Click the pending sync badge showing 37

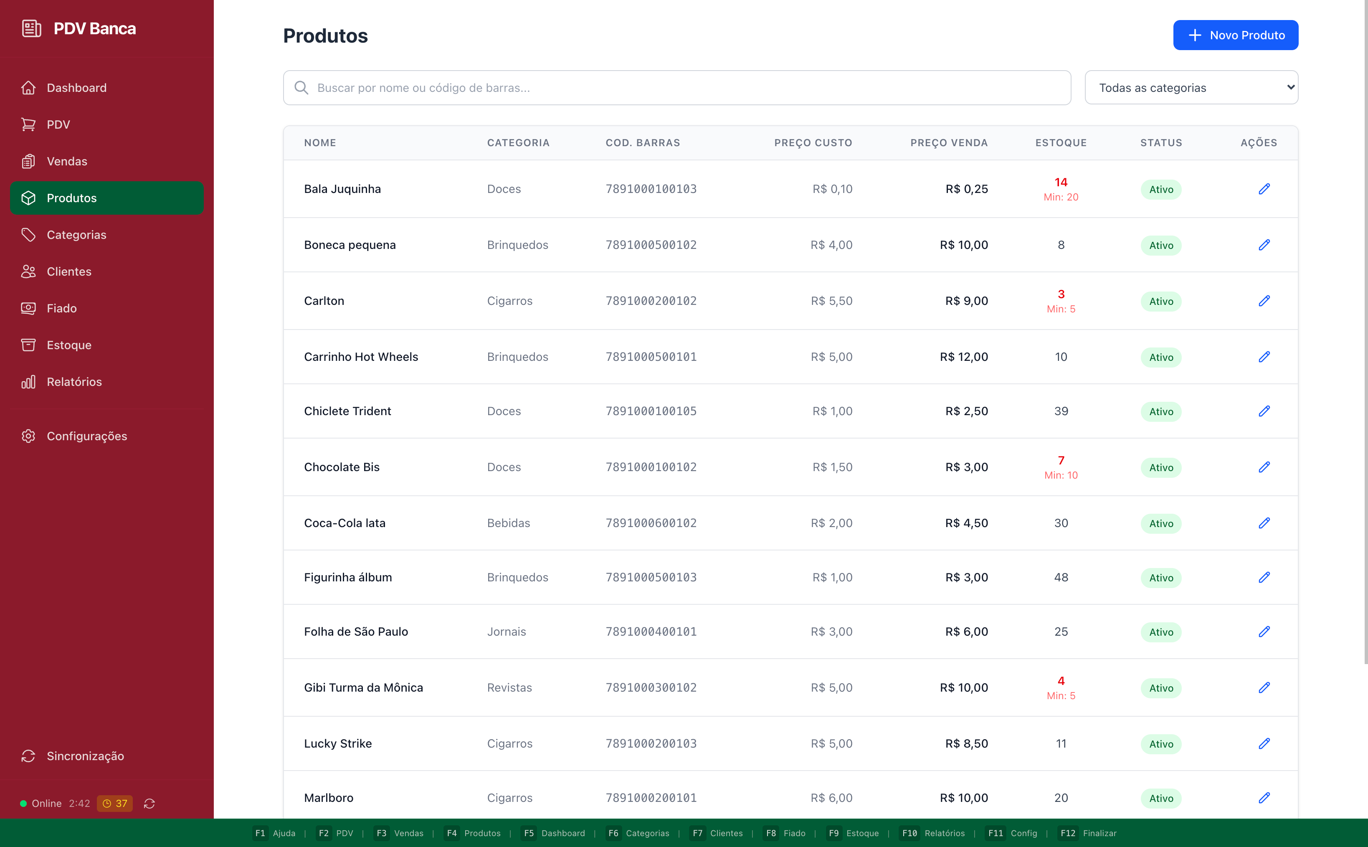[x=115, y=803]
